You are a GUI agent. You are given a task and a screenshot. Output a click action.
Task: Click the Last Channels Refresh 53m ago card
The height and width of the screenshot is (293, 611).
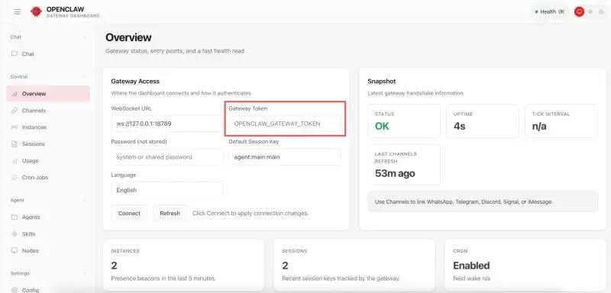pyautogui.click(x=404, y=165)
